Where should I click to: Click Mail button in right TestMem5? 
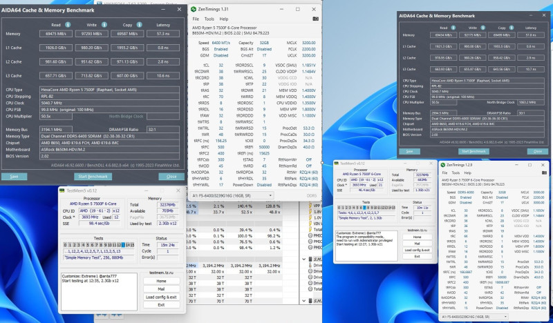pos(418,244)
